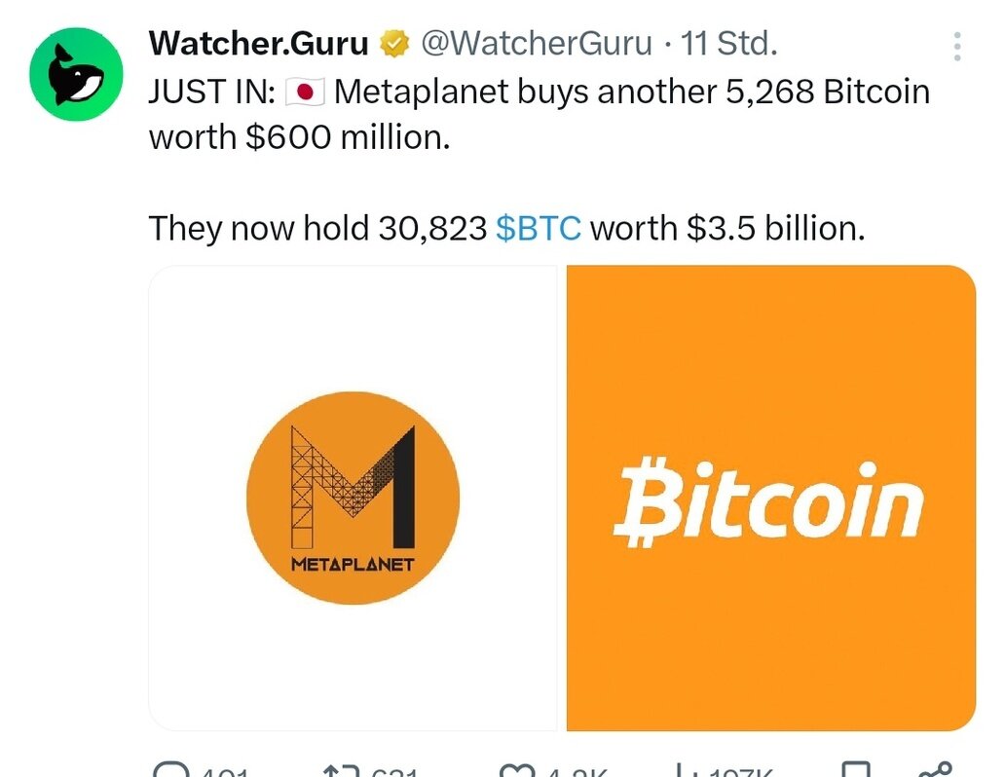1005x777 pixels.
Task: Open the $BTC cashtag link
Action: point(538,228)
